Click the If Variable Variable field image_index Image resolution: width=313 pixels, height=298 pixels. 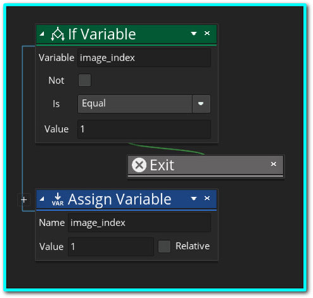(144, 58)
